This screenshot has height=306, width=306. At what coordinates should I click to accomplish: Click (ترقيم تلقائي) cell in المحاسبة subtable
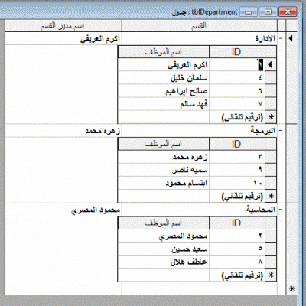click(x=237, y=275)
